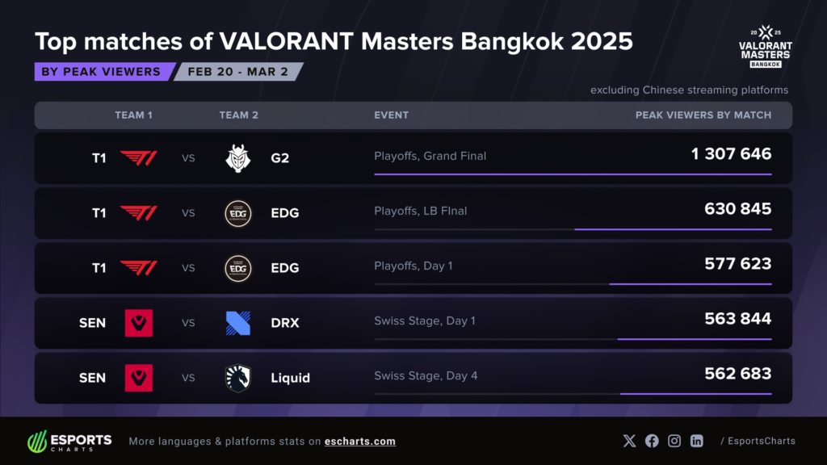The image size is (827, 465).
Task: Select the FEB 20 - MAR 2 date tag
Action: 238,72
